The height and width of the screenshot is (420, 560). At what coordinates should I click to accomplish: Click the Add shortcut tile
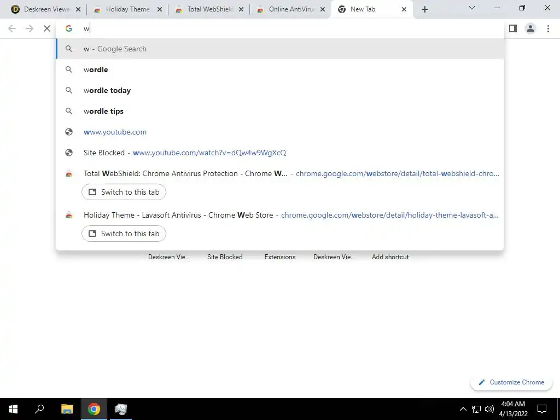tap(390, 257)
